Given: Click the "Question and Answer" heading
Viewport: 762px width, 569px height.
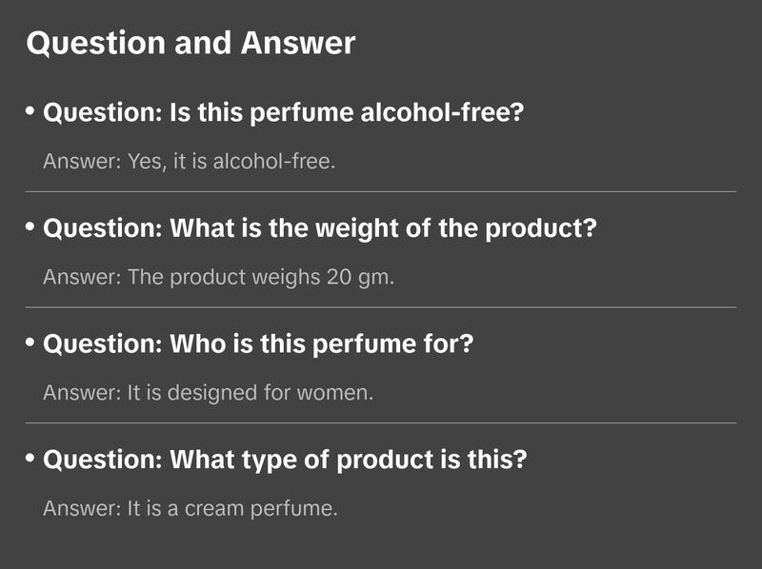Looking at the screenshot, I should 190,43.
